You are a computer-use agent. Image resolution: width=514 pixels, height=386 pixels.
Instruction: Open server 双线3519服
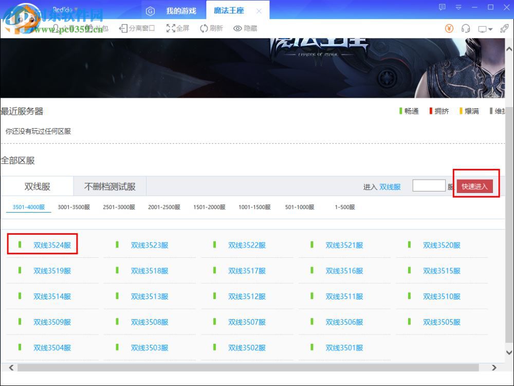coord(52,271)
